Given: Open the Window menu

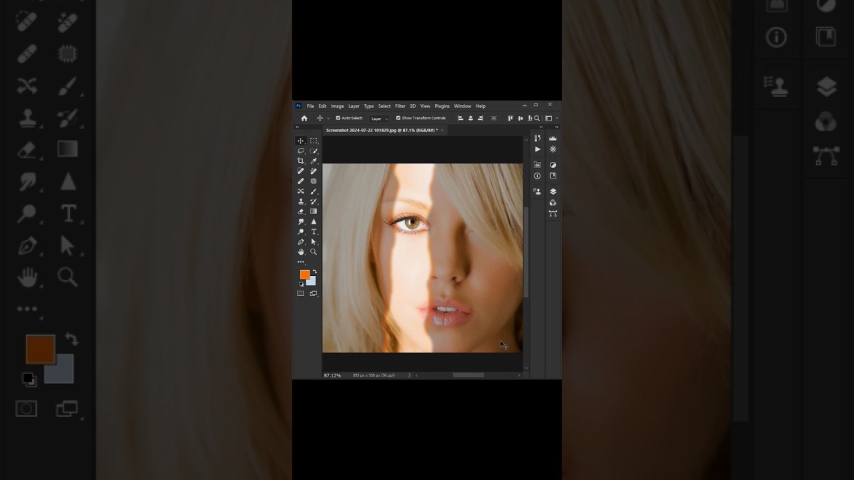Looking at the screenshot, I should 462,106.
